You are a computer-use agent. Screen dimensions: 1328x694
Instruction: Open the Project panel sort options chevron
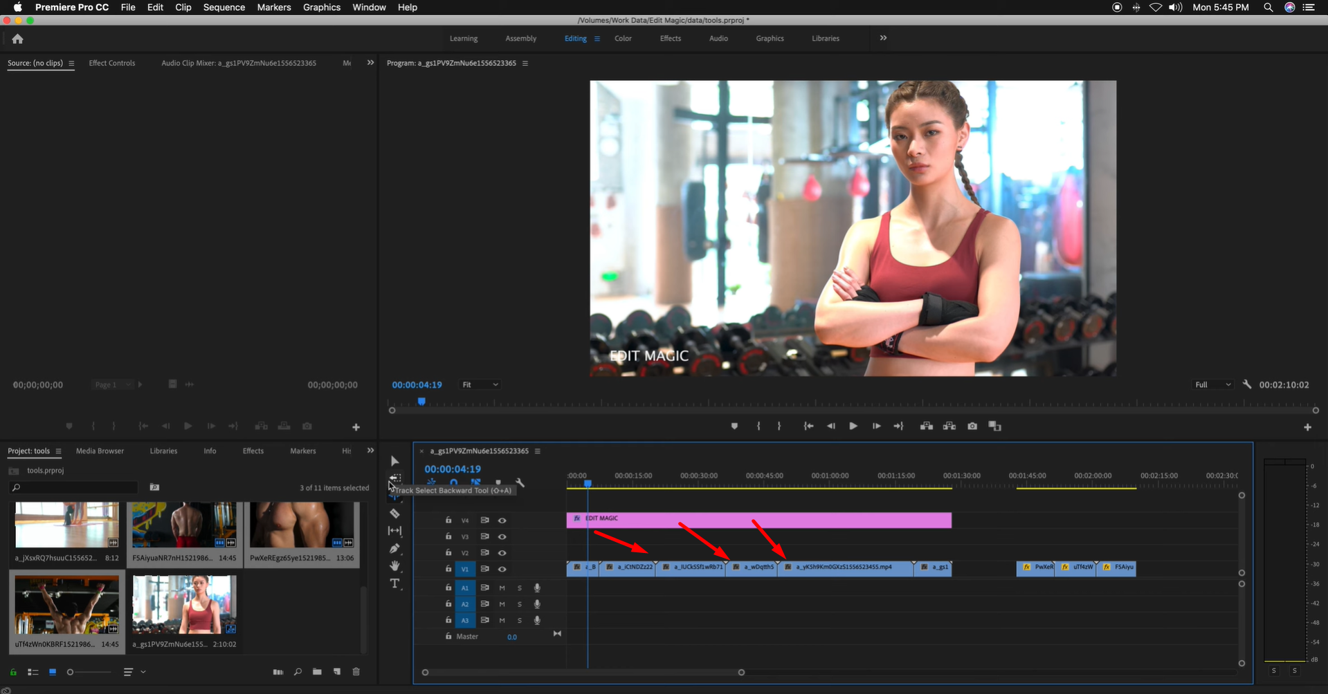pos(143,671)
